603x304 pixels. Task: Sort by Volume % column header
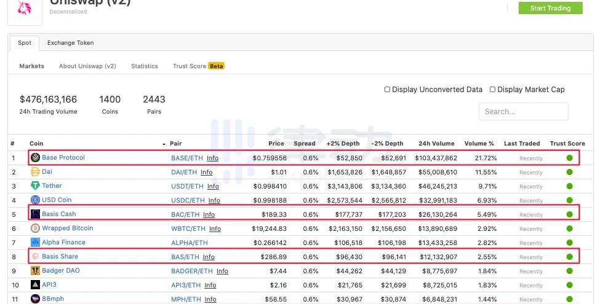tap(479, 144)
